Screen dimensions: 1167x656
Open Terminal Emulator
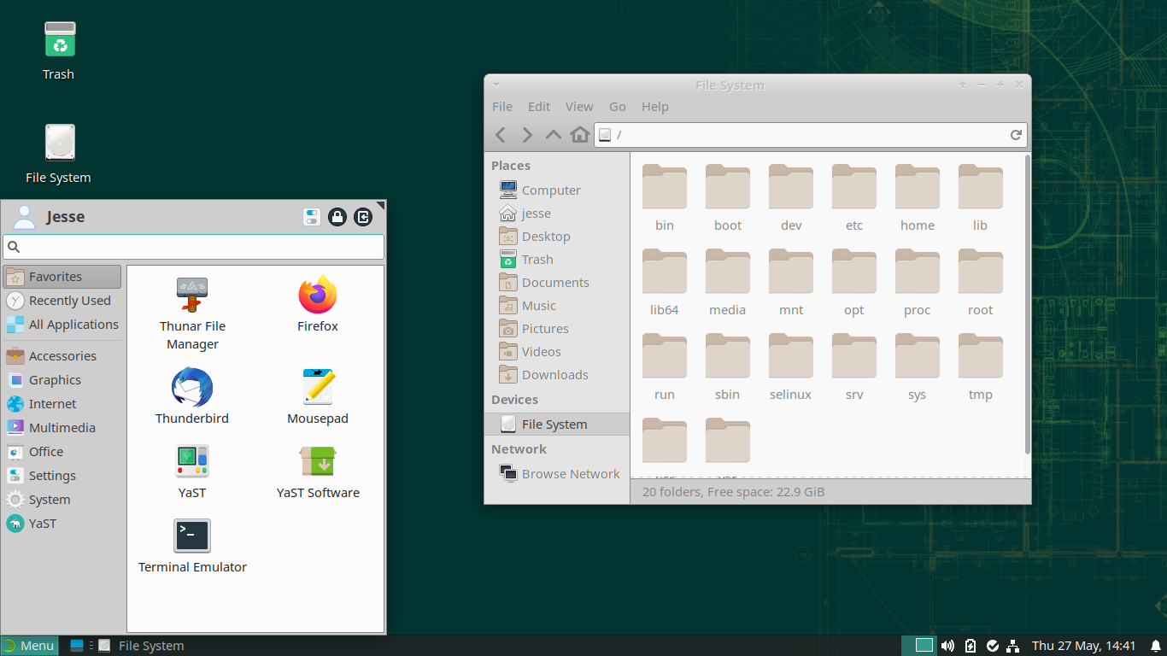(192, 546)
